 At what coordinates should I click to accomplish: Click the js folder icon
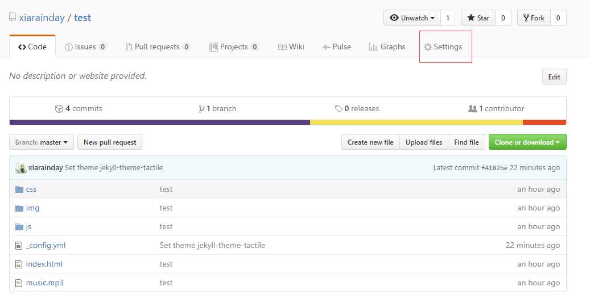(19, 227)
